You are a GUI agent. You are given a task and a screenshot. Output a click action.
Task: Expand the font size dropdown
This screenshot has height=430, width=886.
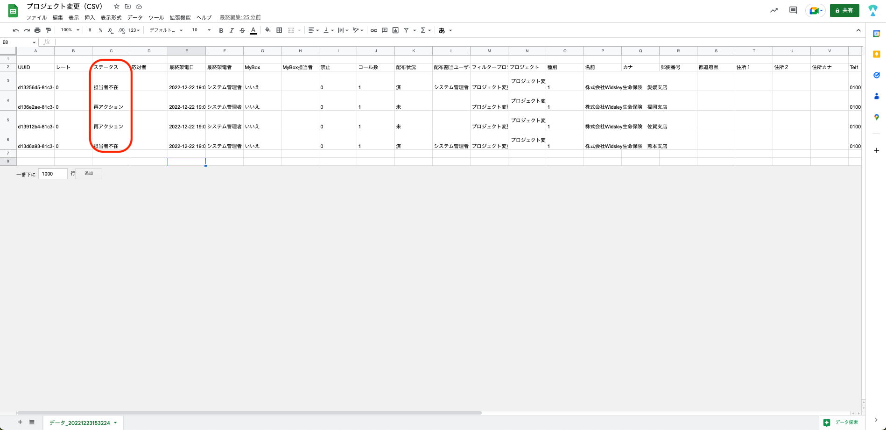point(209,30)
